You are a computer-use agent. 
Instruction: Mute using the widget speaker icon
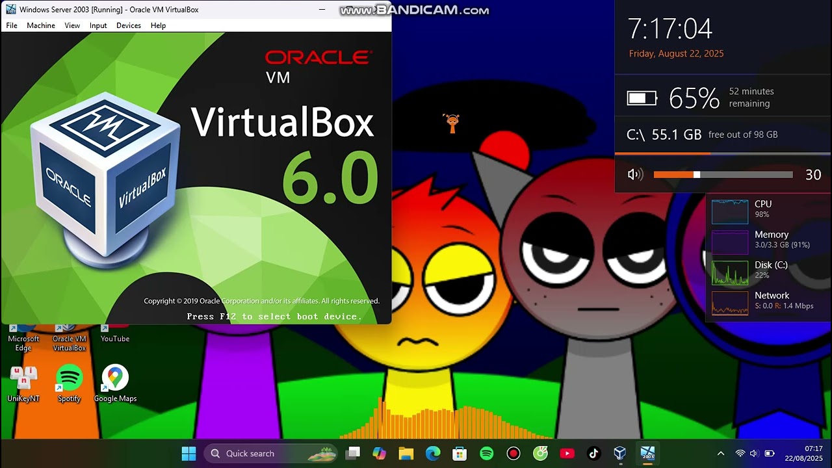tap(635, 174)
